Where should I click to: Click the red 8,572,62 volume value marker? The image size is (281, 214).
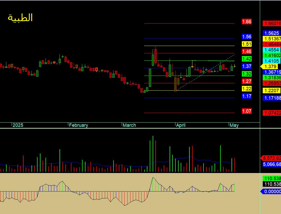(x=271, y=158)
